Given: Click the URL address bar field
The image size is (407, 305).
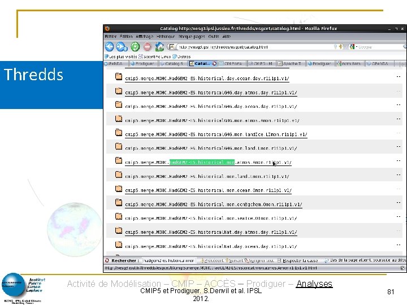Looking at the screenshot, I should click(x=256, y=47).
